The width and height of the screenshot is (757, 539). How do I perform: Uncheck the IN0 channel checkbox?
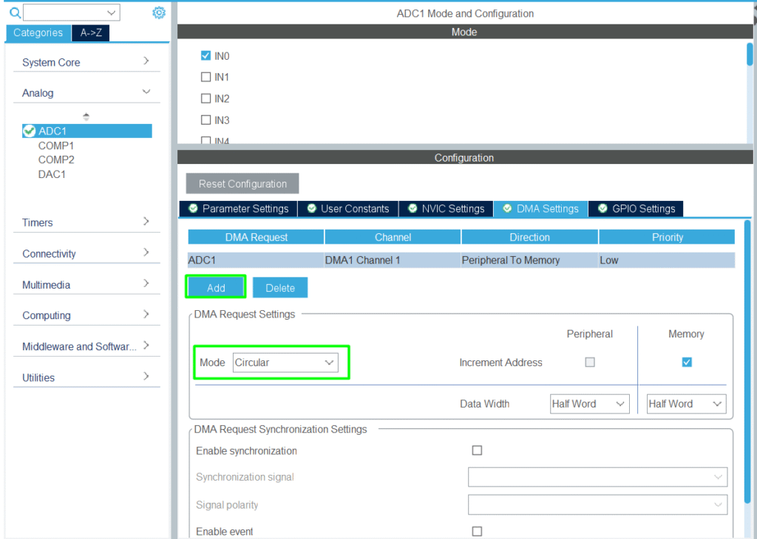(206, 55)
